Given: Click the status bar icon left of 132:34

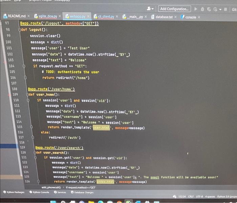Looking at the screenshot, I should pos(174,197).
